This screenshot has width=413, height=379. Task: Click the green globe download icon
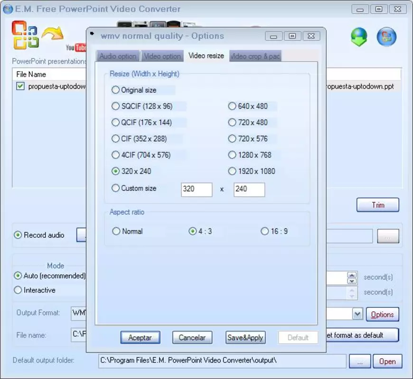pyautogui.click(x=359, y=36)
